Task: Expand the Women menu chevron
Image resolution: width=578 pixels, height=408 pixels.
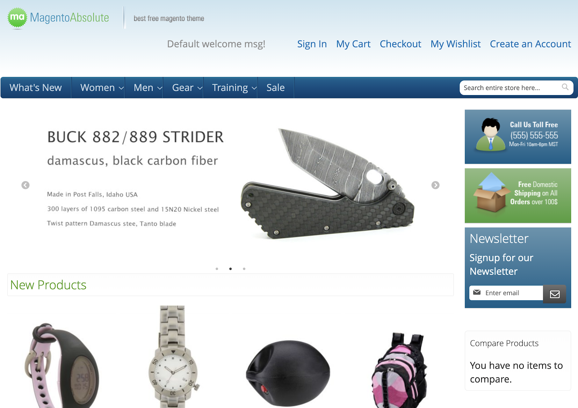Action: 121,88
